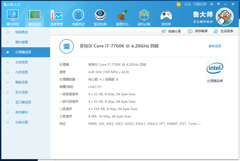
Task: Click the 鲁大师 mascot avatar
Action: click(224, 17)
